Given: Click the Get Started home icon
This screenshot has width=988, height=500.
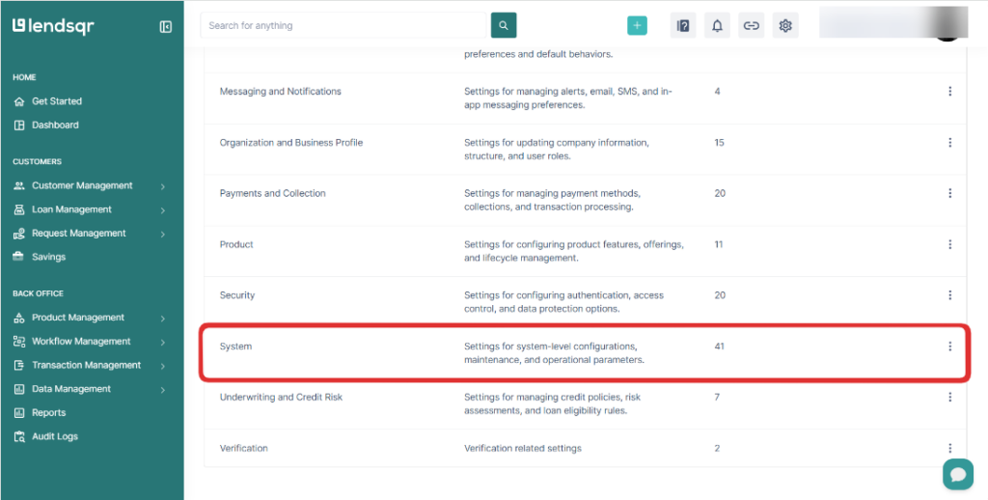Looking at the screenshot, I should (19, 101).
